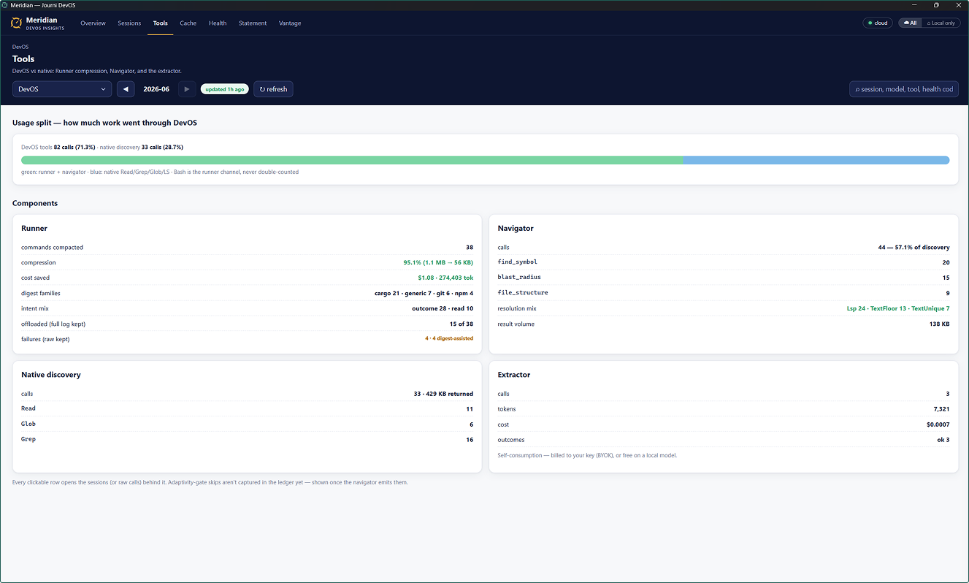Open the Extractor 'outcomes' row
969x583 pixels.
pyautogui.click(x=724, y=440)
